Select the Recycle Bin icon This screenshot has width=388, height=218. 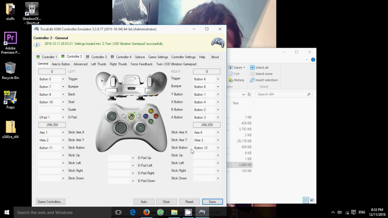[x=10, y=71]
